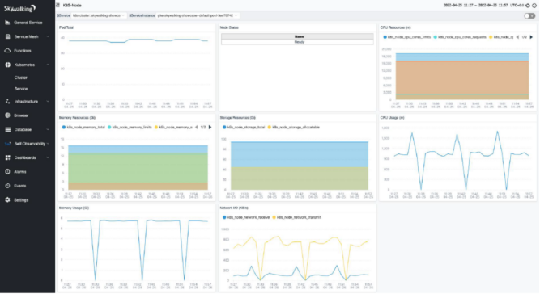The width and height of the screenshot is (540, 294).
Task: Collapse the Kubernetes menu chevron
Action: click(48, 65)
